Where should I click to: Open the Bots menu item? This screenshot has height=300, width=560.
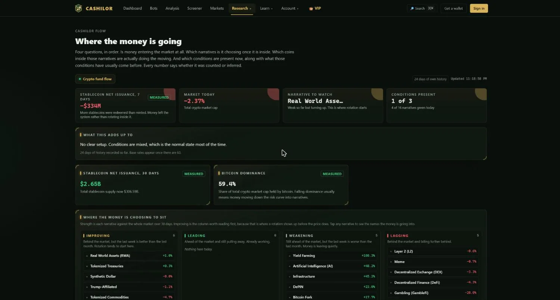click(153, 8)
